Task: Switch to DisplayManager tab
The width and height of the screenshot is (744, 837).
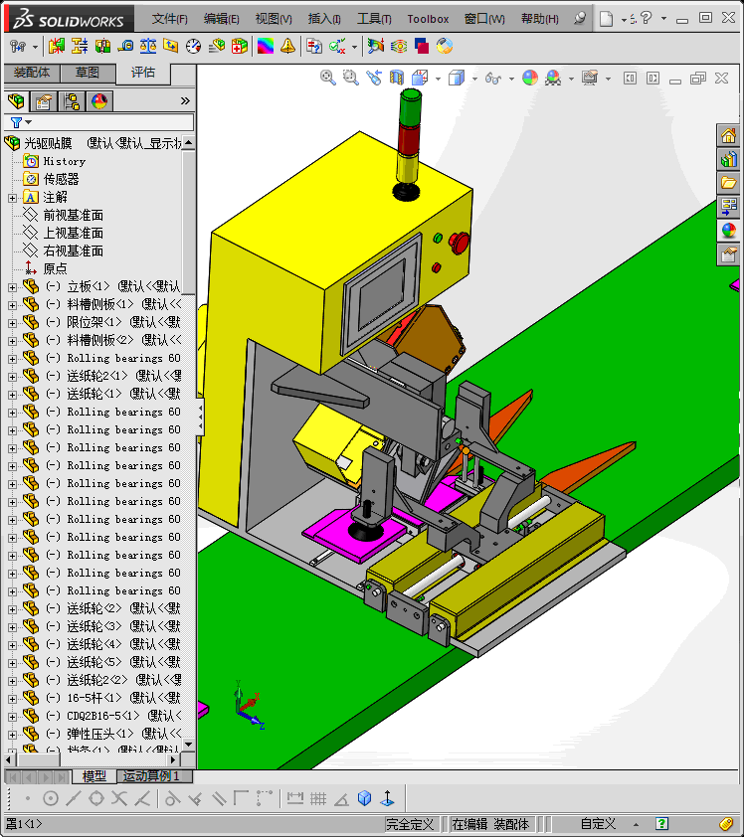Action: [99, 100]
